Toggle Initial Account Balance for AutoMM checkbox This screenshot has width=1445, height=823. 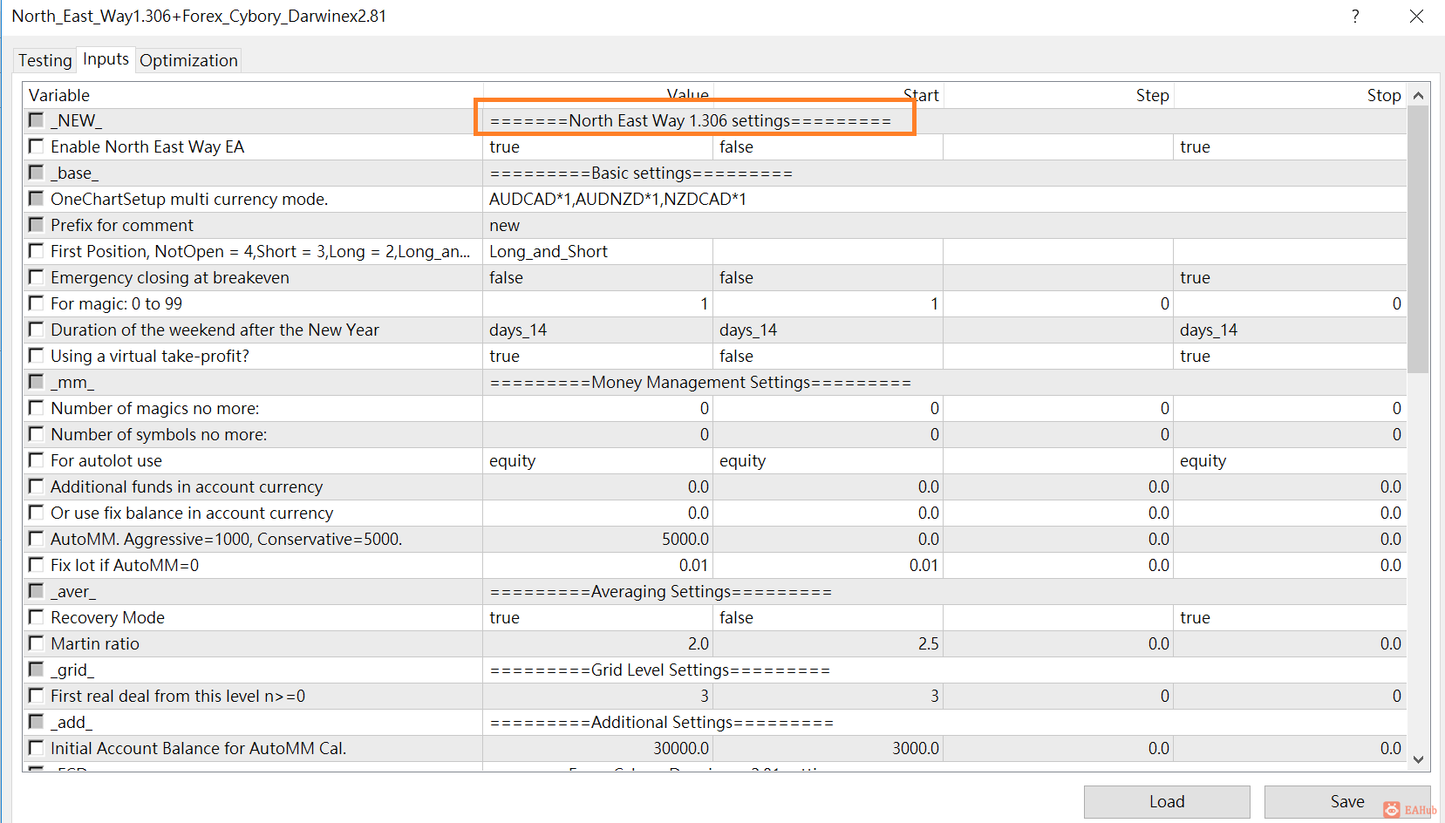tap(37, 748)
